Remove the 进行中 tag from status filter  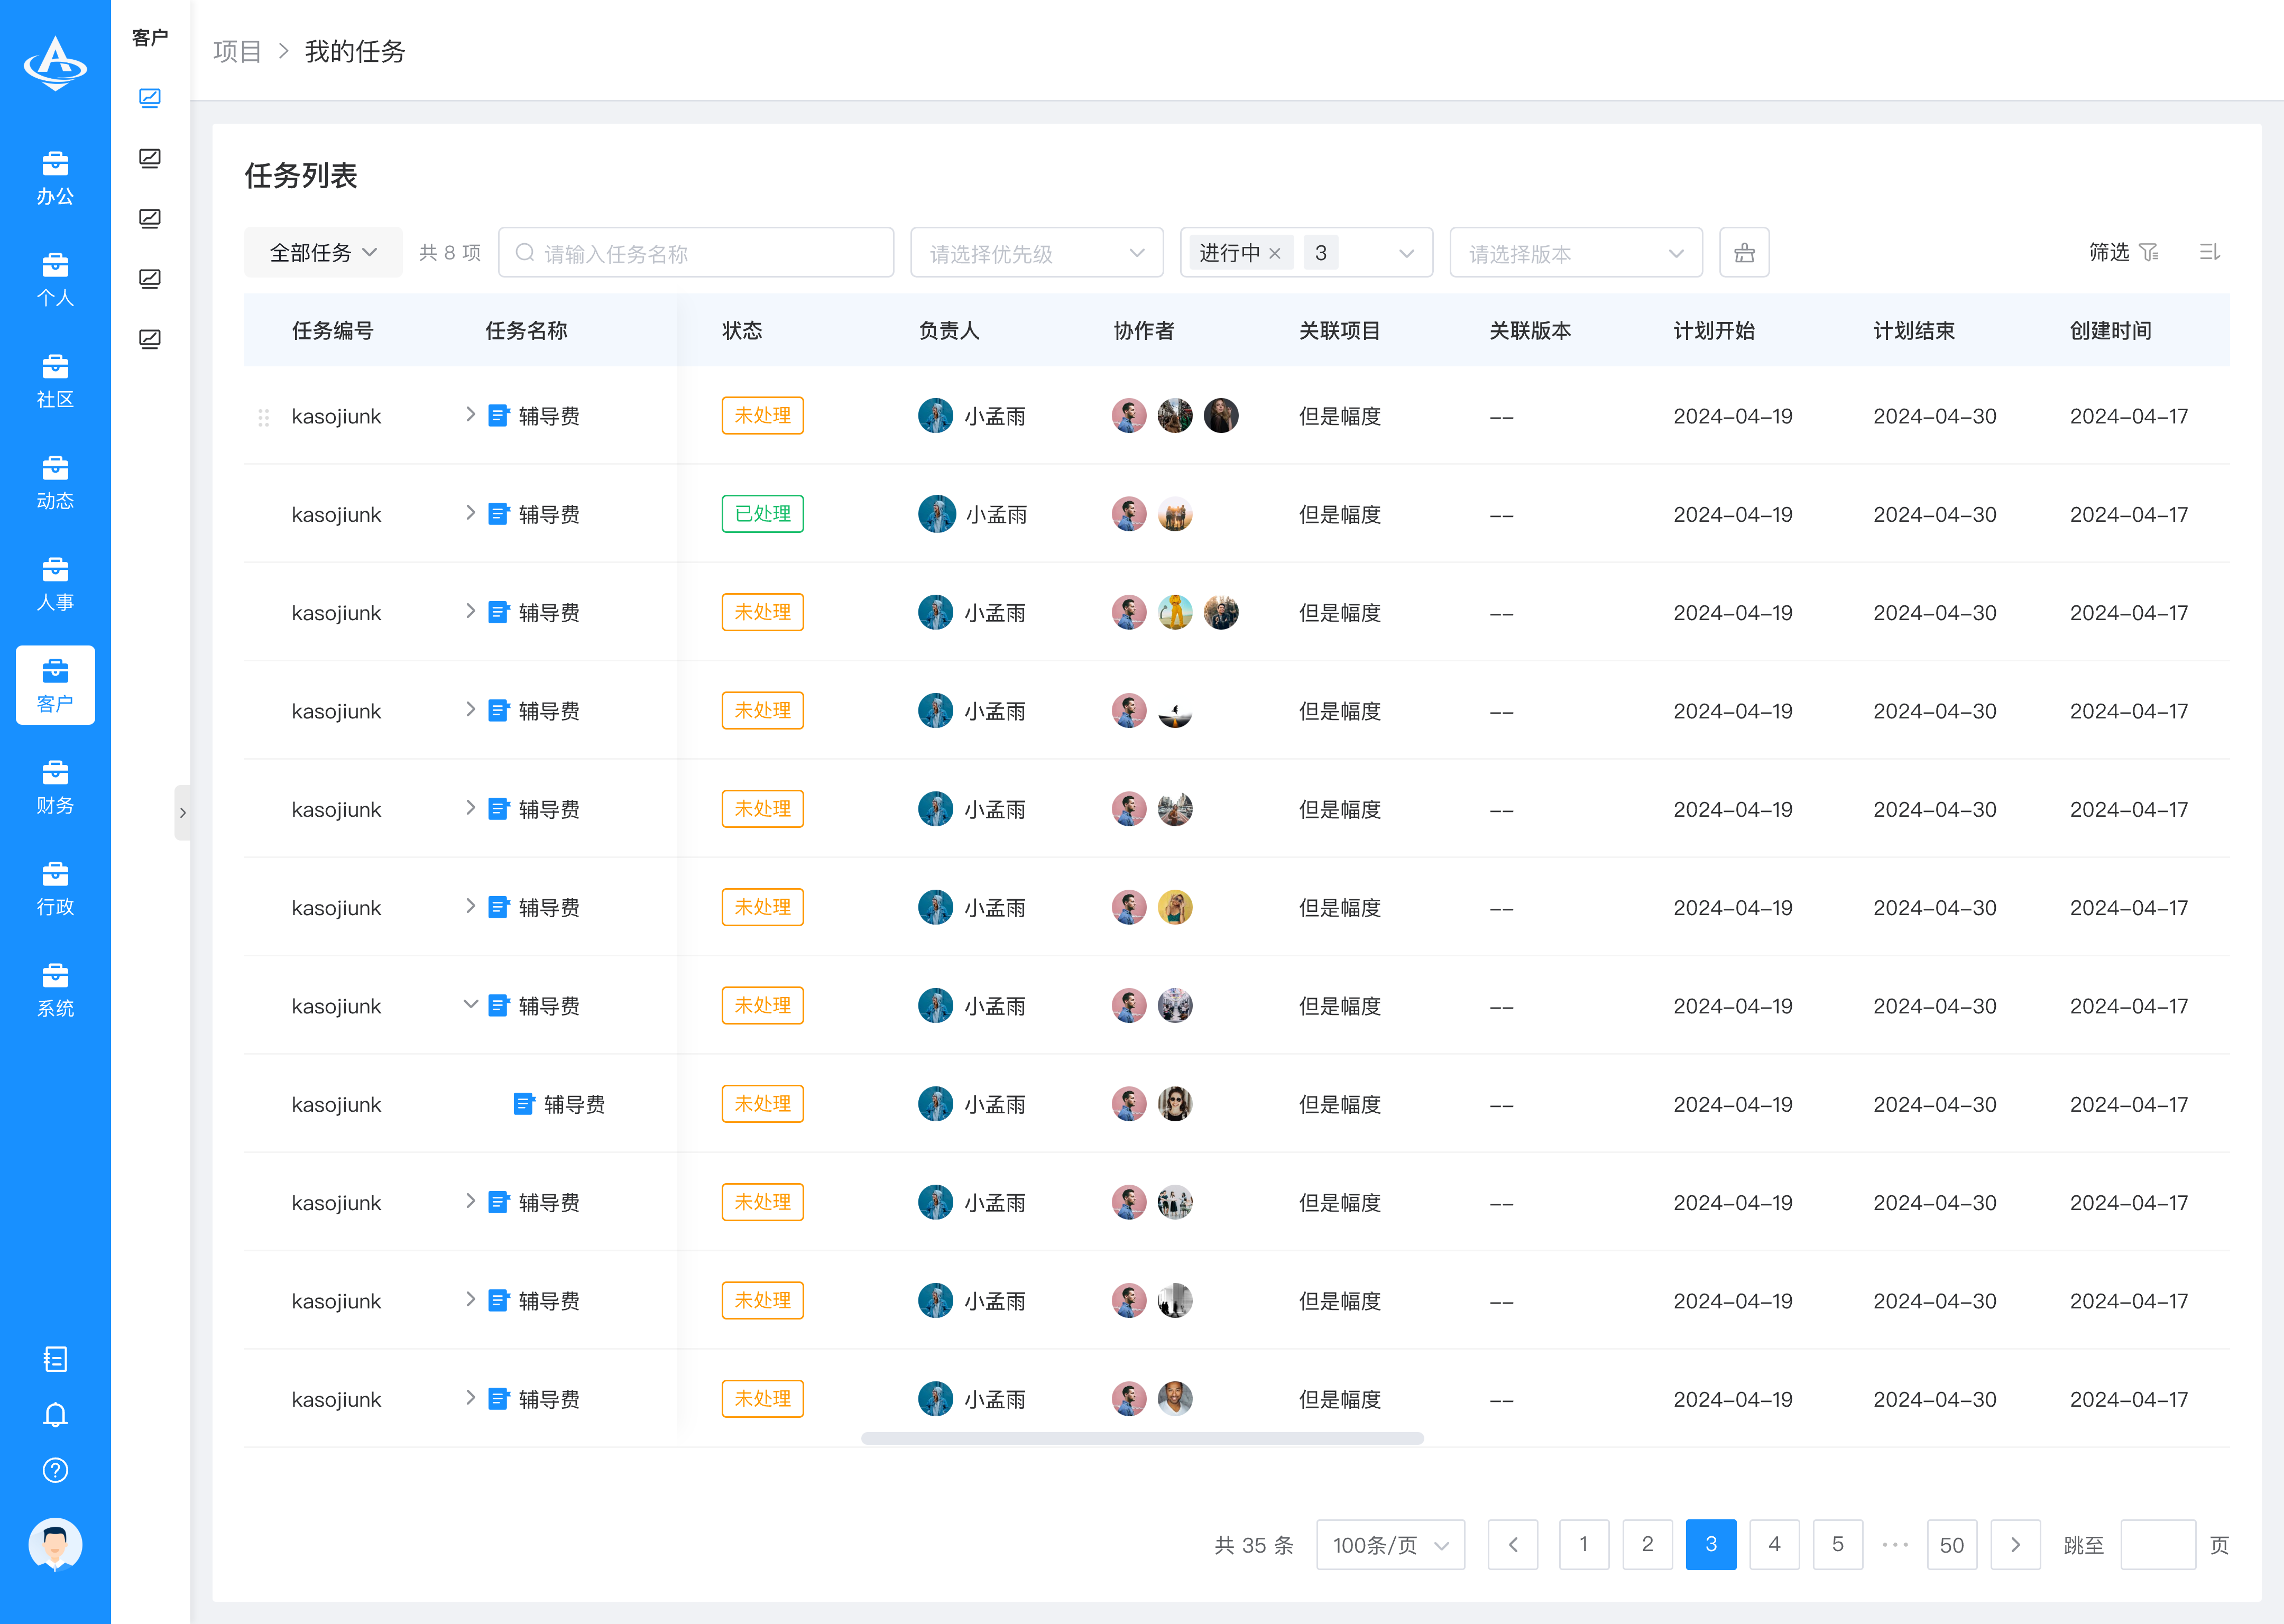click(1274, 254)
